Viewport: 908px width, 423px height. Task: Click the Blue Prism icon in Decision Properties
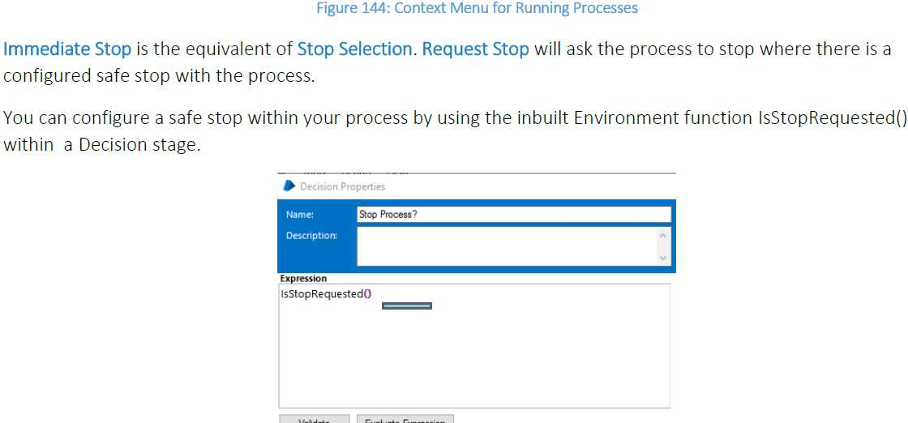(x=289, y=186)
